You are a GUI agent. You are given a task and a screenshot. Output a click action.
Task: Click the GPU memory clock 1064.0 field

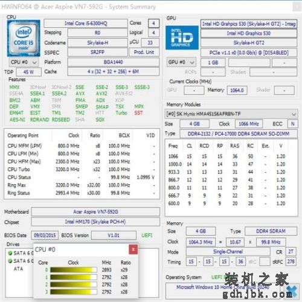(x=237, y=90)
